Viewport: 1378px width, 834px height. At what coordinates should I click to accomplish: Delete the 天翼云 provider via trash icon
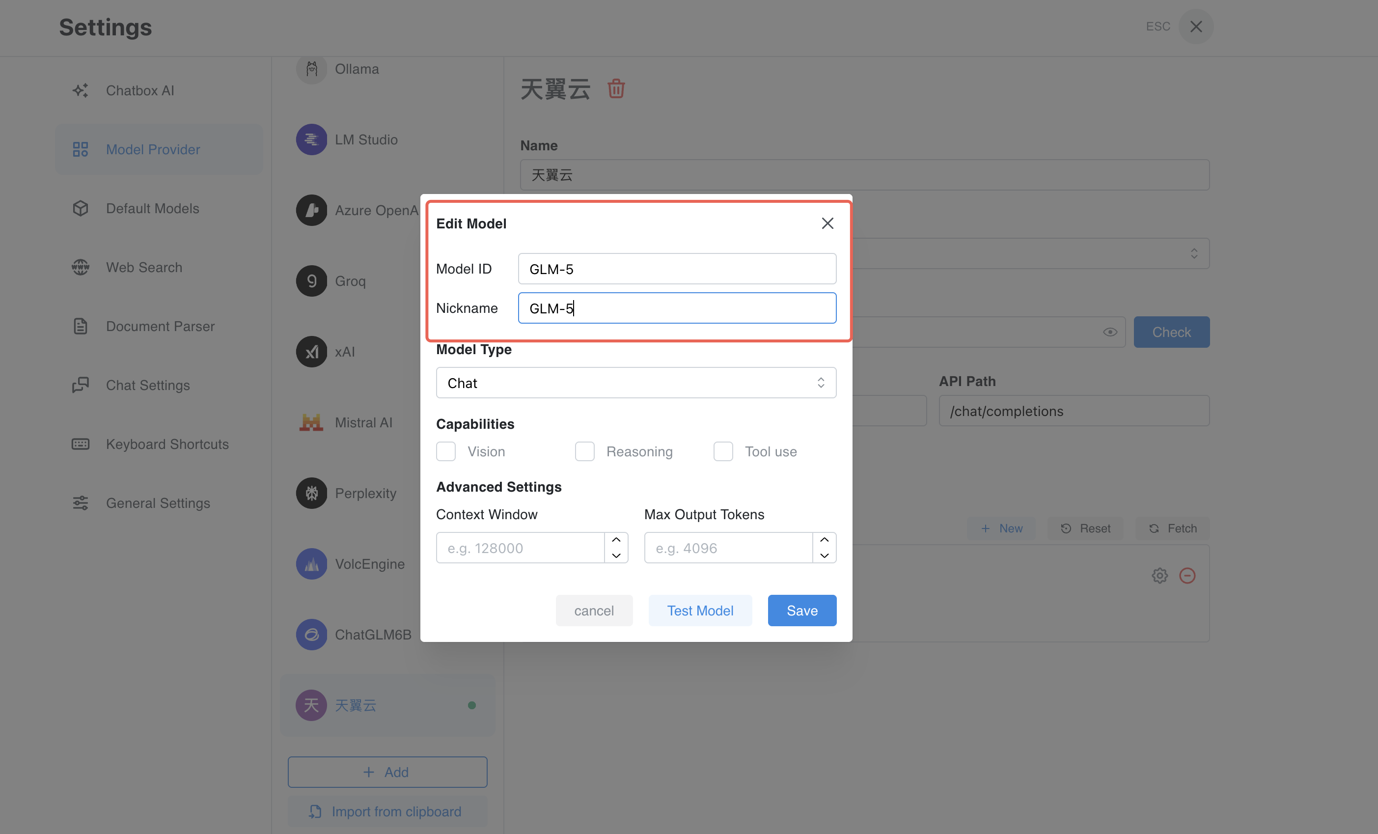tap(616, 89)
